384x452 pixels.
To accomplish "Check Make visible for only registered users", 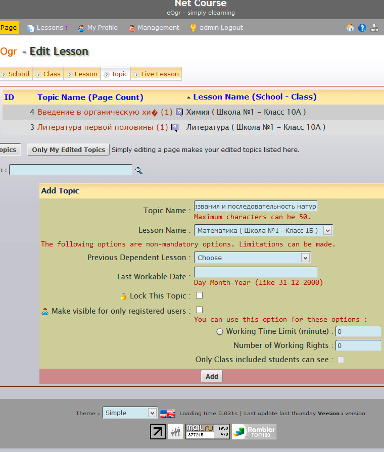I will [200, 310].
